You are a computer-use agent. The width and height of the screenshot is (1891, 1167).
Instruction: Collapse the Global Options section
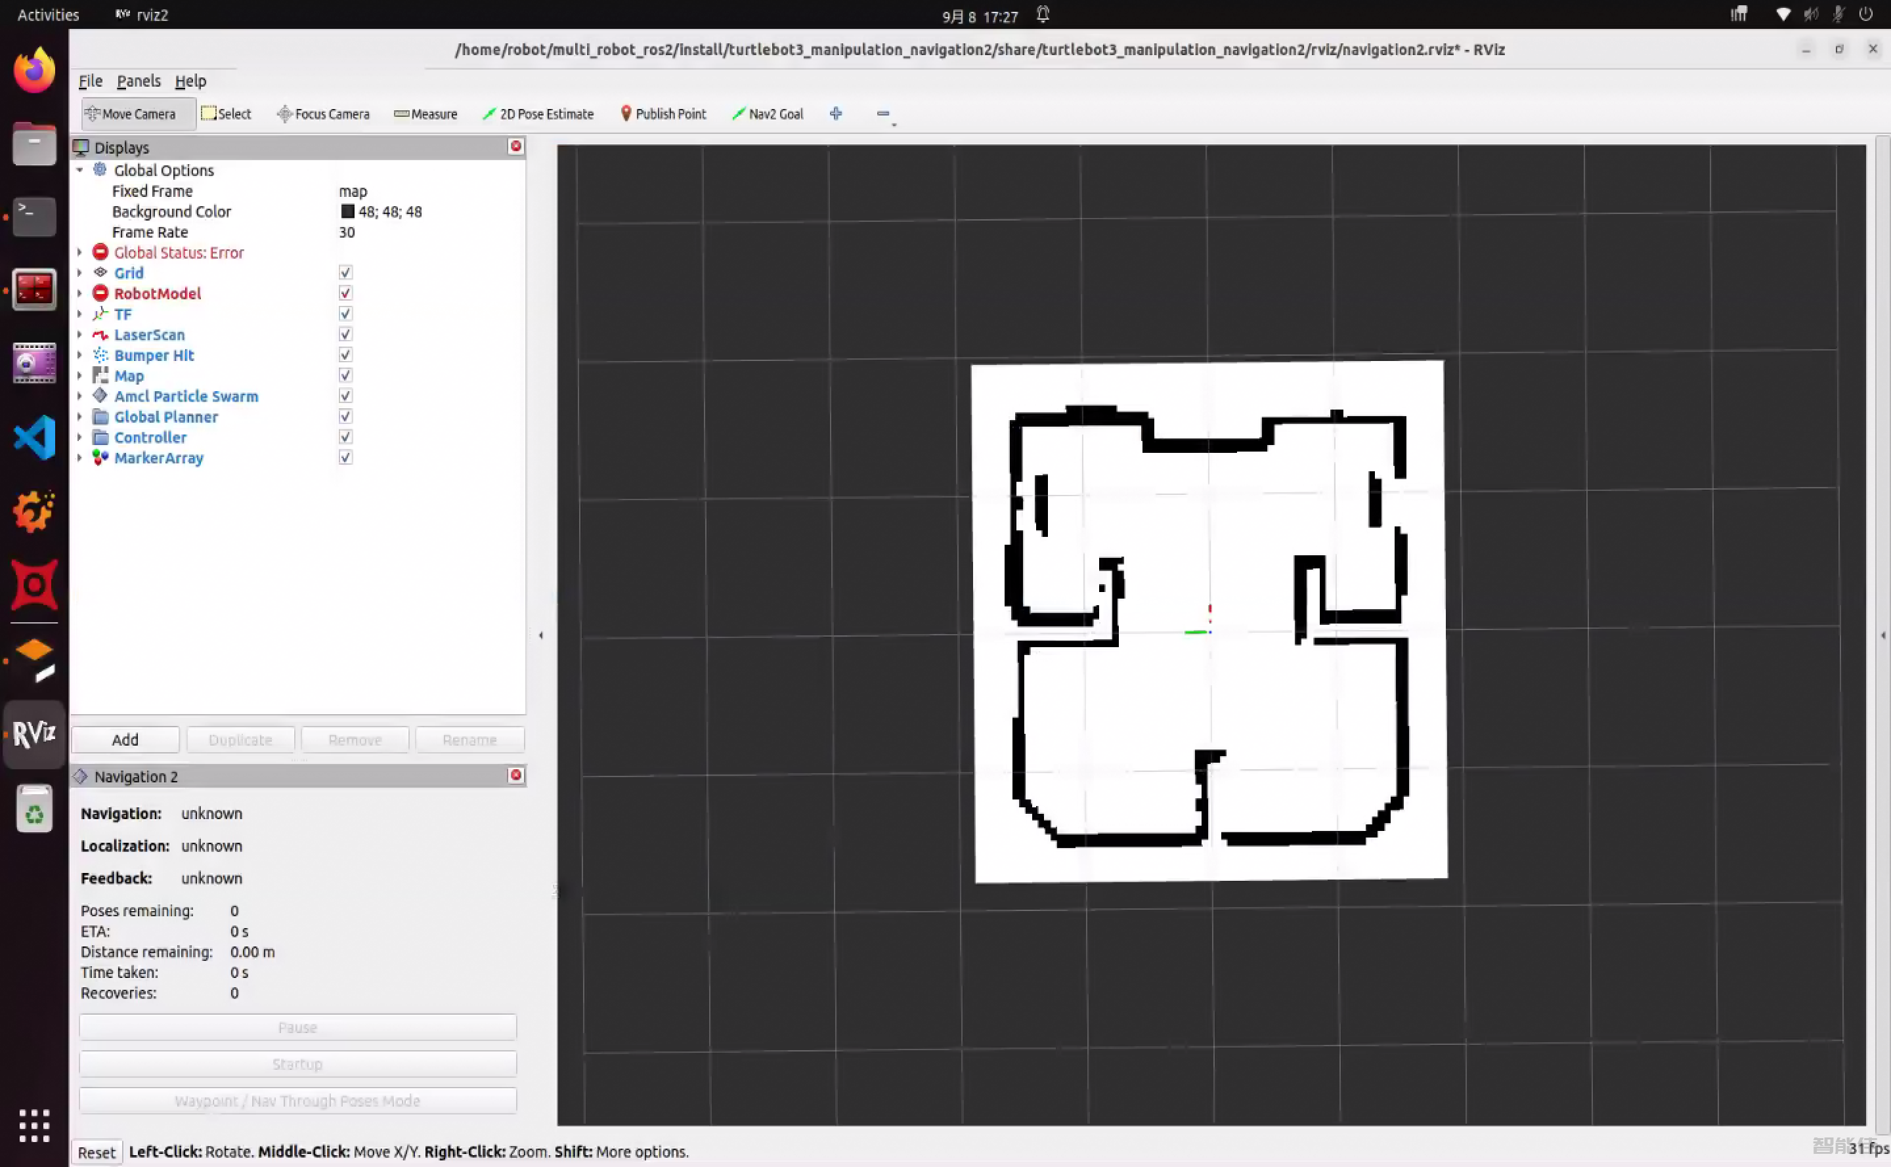79,170
